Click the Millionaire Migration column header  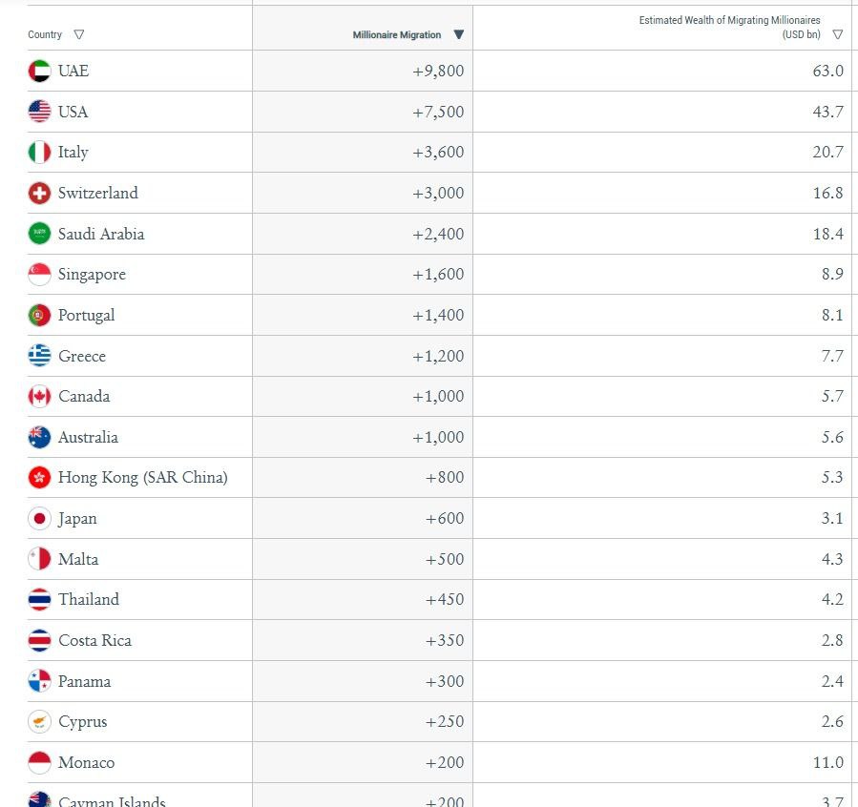point(396,35)
